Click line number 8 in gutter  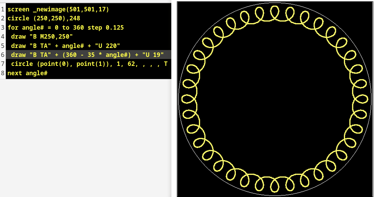3,73
